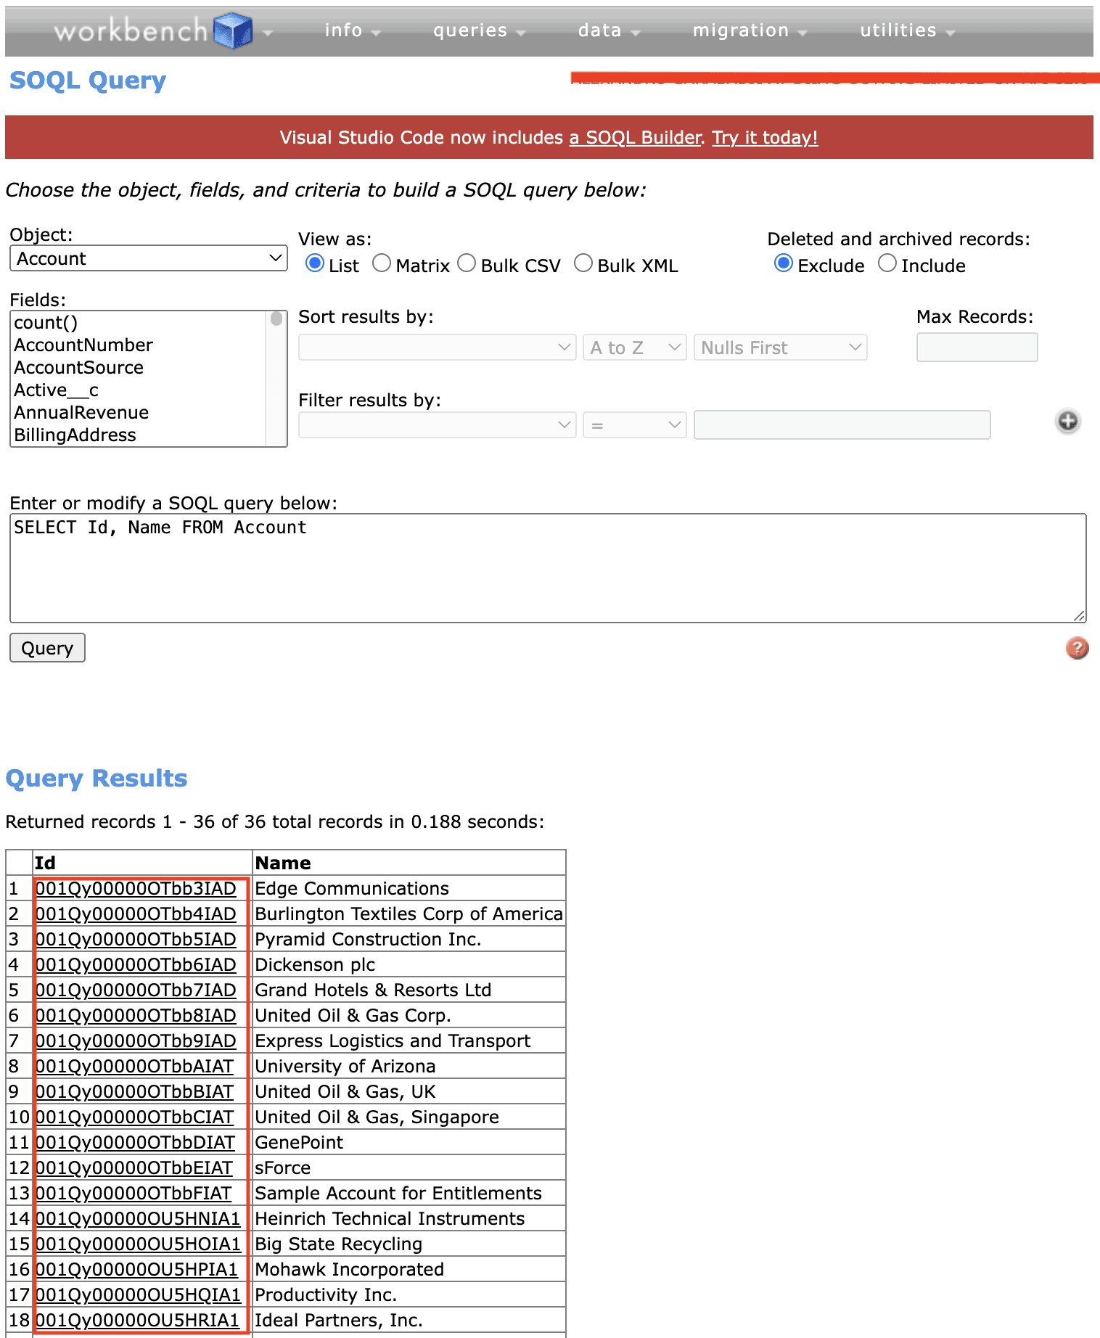Open the A to Z sort order dropdown
1100x1338 pixels.
pos(635,348)
